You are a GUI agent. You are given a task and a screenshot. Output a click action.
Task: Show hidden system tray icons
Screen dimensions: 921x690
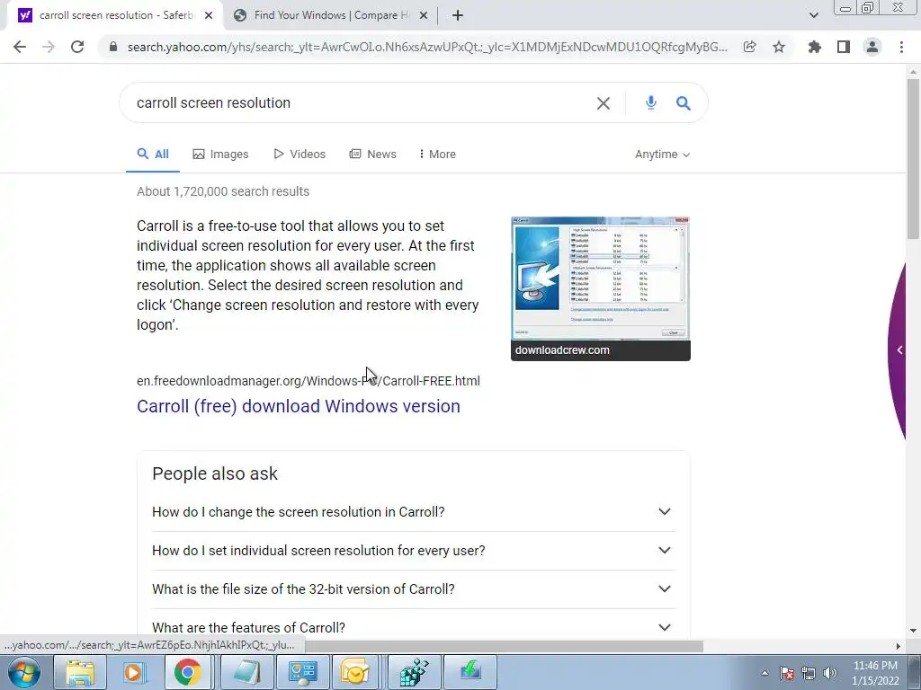tap(765, 673)
